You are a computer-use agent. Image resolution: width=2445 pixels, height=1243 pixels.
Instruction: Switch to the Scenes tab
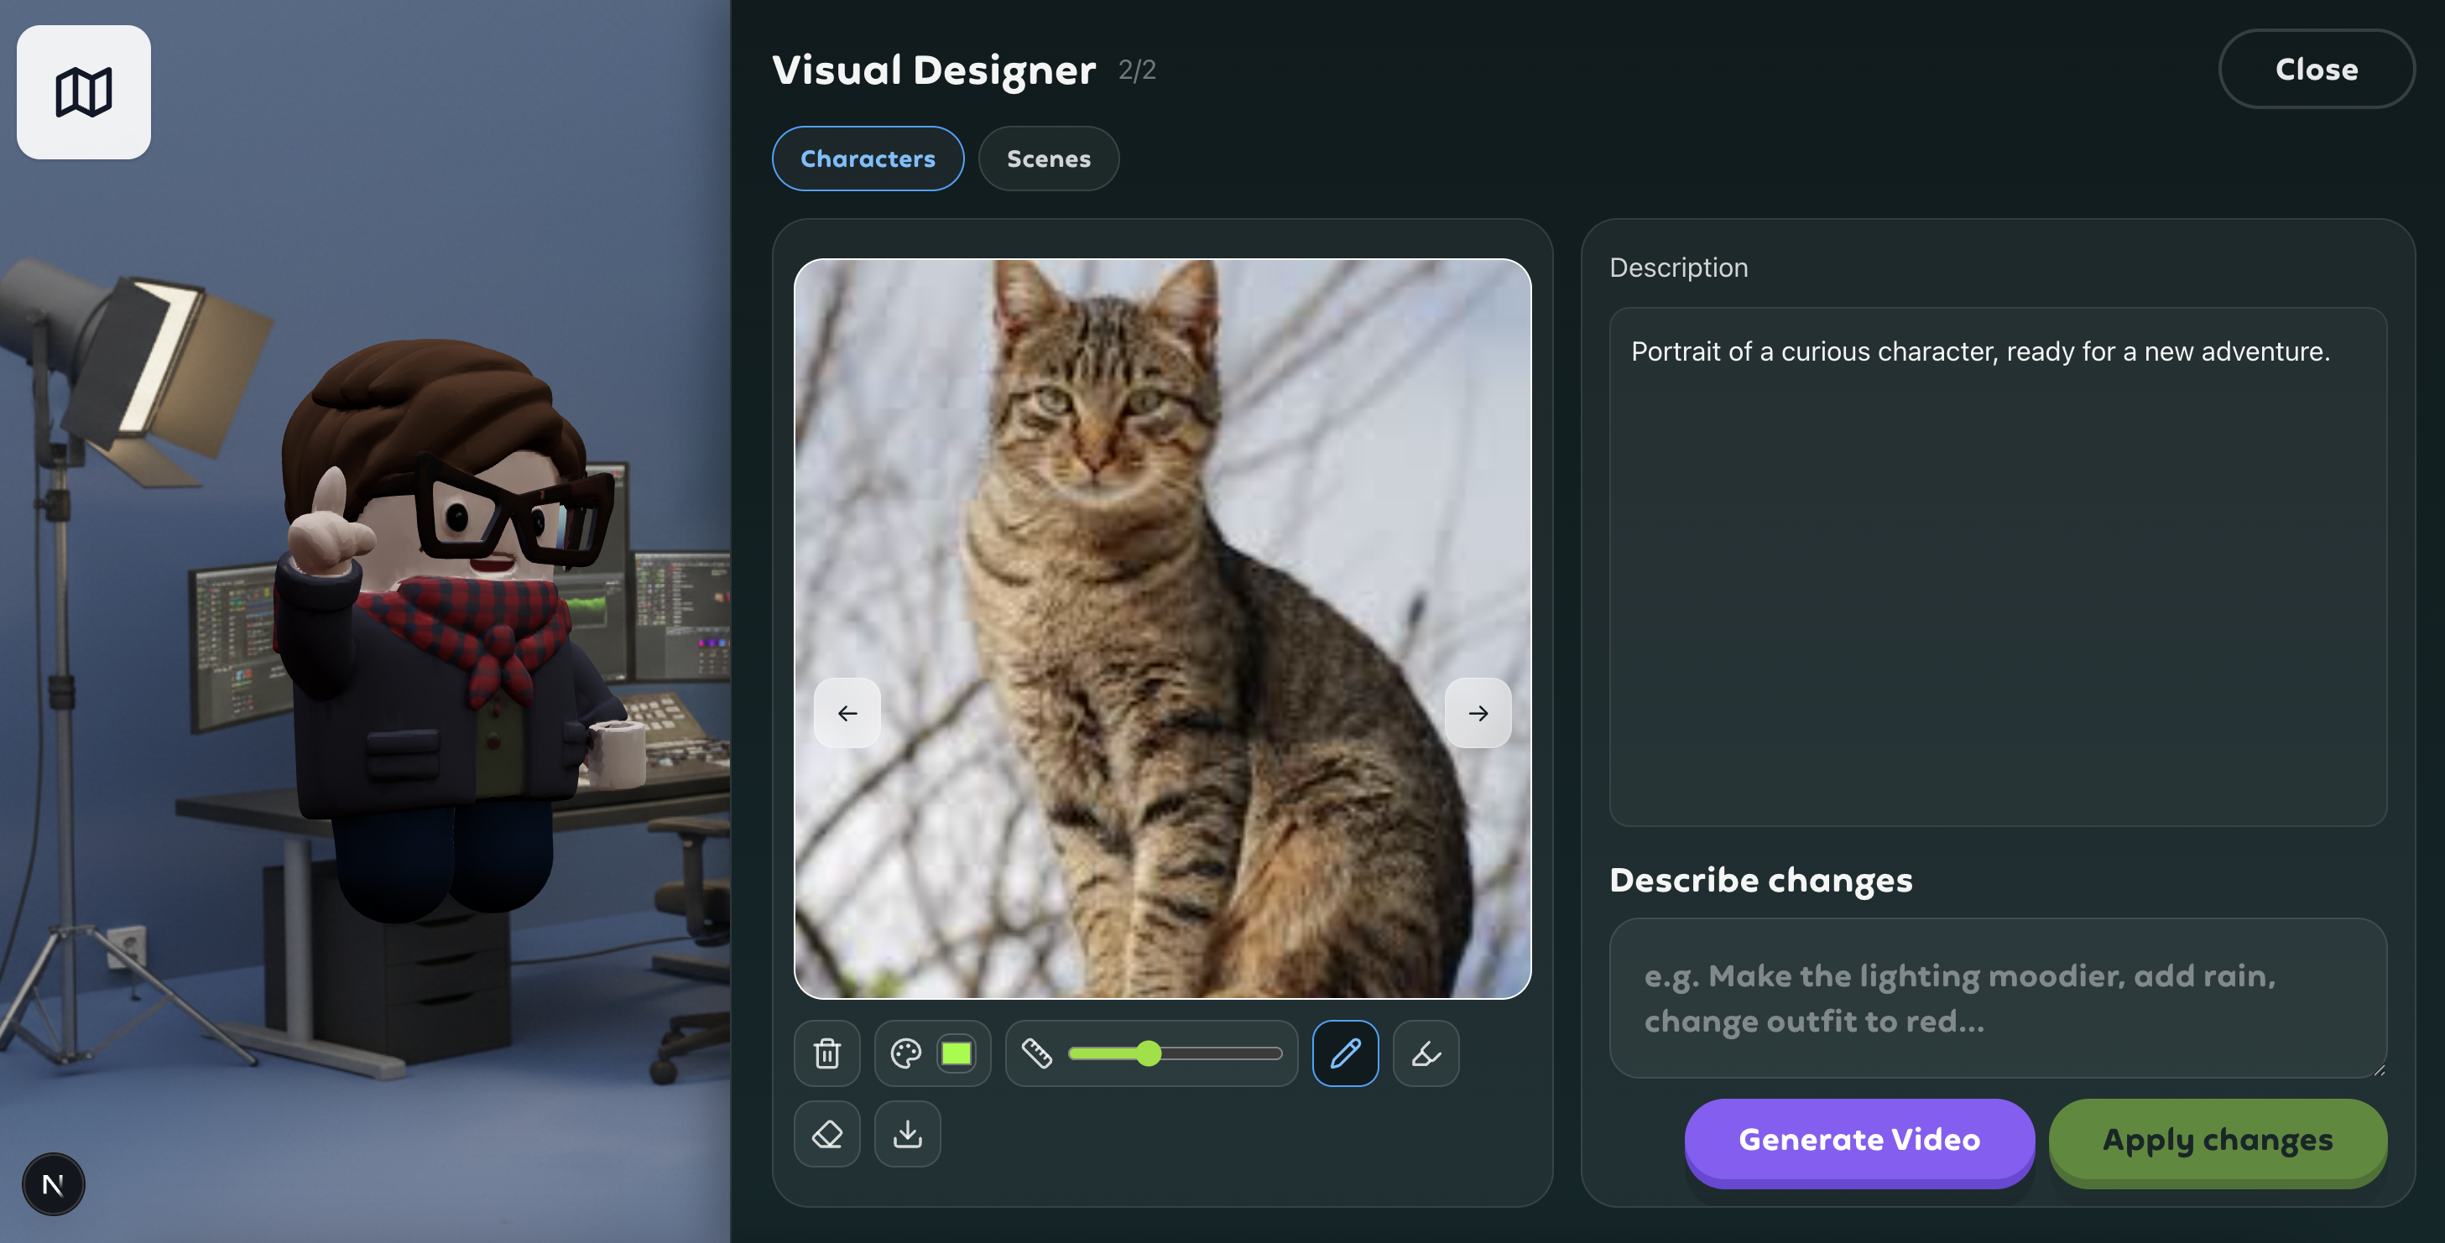click(1048, 159)
